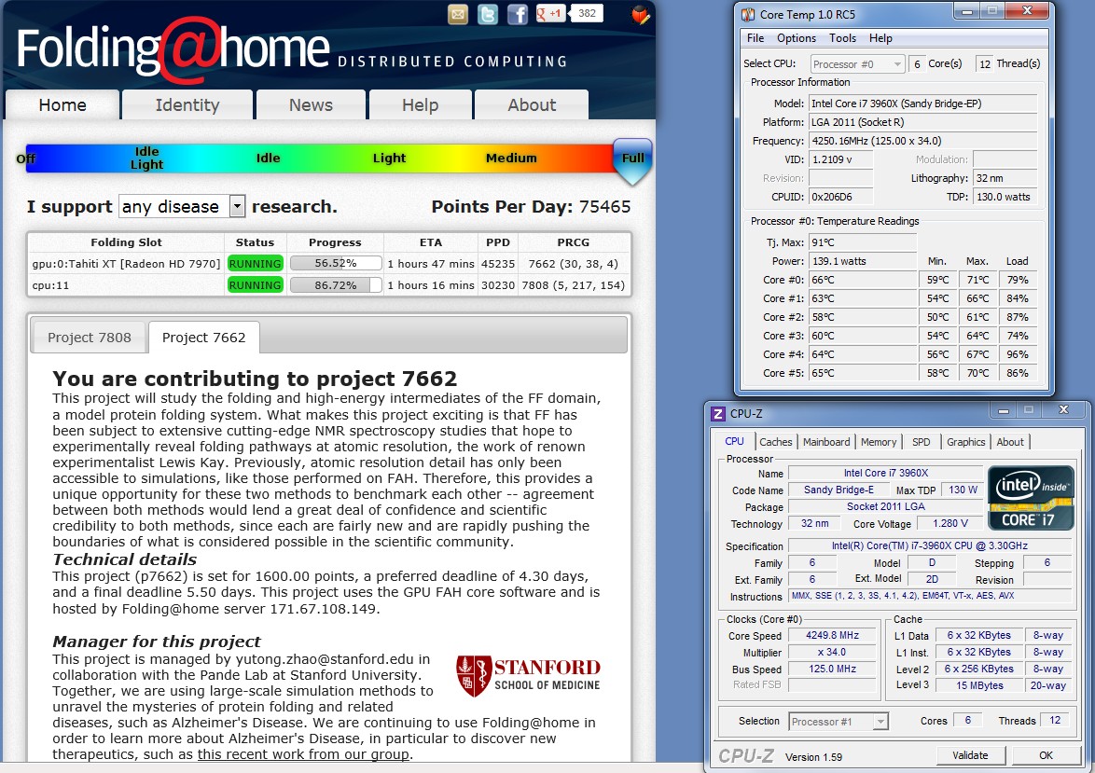The width and height of the screenshot is (1095, 773).
Task: Open the About tab in Folding@home
Action: click(x=532, y=104)
